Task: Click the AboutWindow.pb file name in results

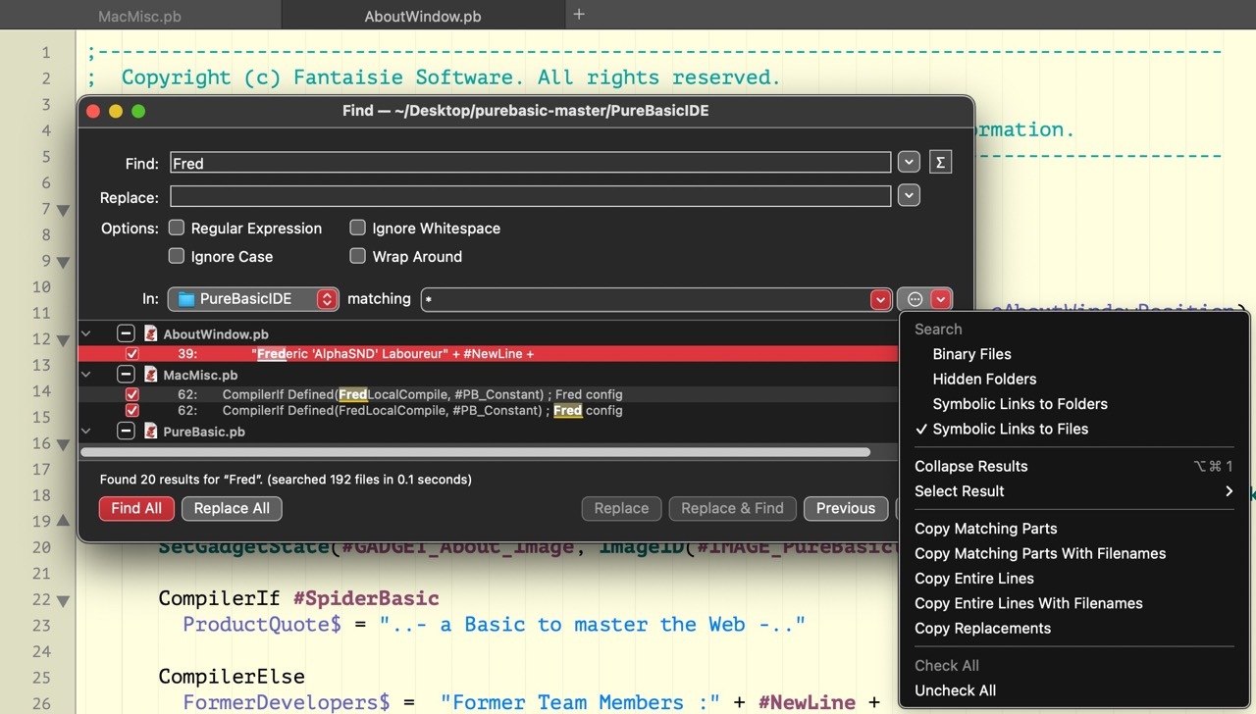Action: click(x=216, y=334)
